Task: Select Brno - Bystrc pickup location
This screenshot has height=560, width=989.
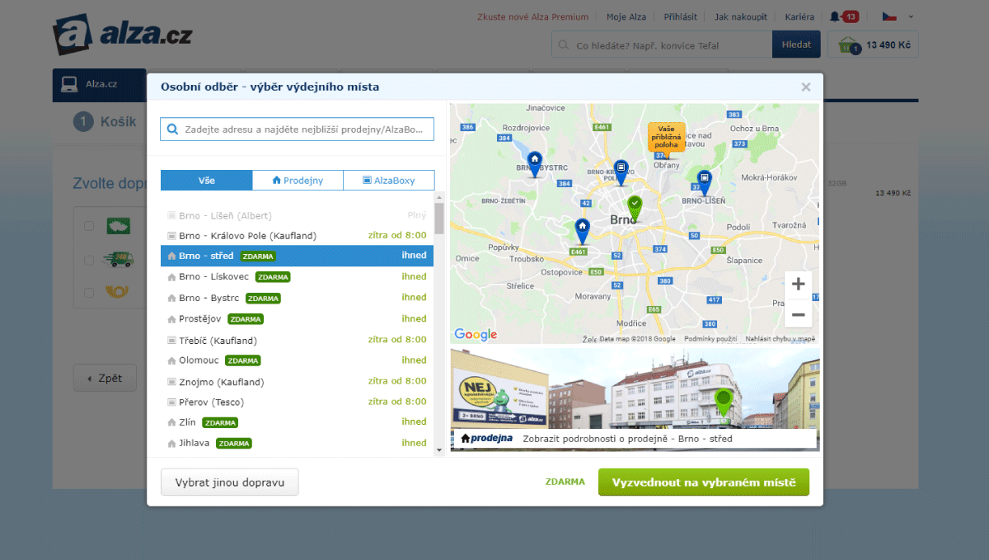Action: click(297, 297)
